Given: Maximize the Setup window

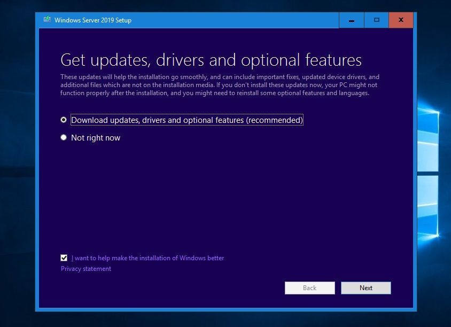Looking at the screenshot, I should pos(377,20).
